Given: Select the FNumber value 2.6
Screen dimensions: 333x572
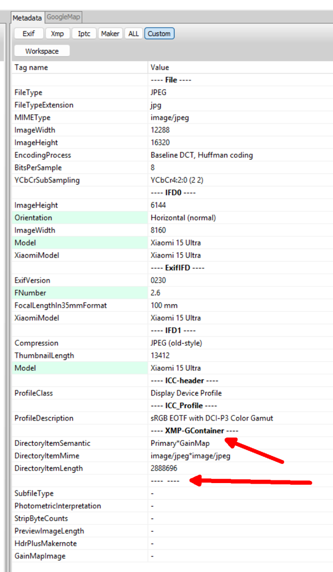Looking at the screenshot, I should pyautogui.click(x=156, y=293).
